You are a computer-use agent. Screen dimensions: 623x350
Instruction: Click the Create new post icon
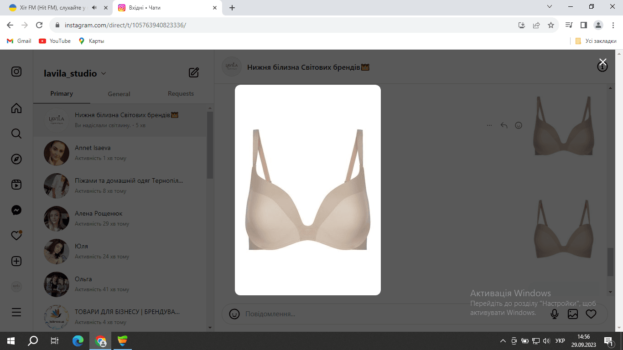(16, 261)
